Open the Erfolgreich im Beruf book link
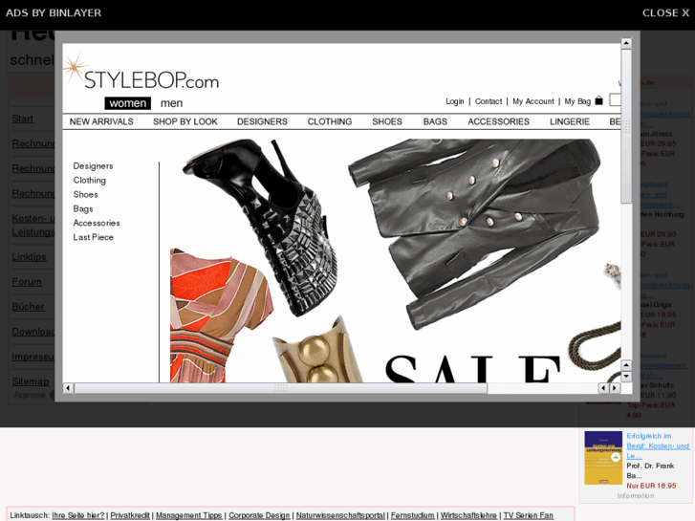The height and width of the screenshot is (521, 695). tap(658, 445)
